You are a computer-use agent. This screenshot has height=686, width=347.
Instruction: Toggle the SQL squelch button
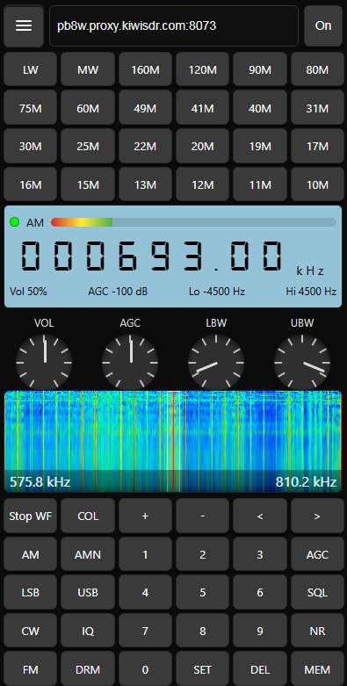(317, 592)
